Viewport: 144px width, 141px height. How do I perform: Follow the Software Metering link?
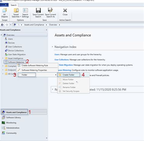click(65, 70)
